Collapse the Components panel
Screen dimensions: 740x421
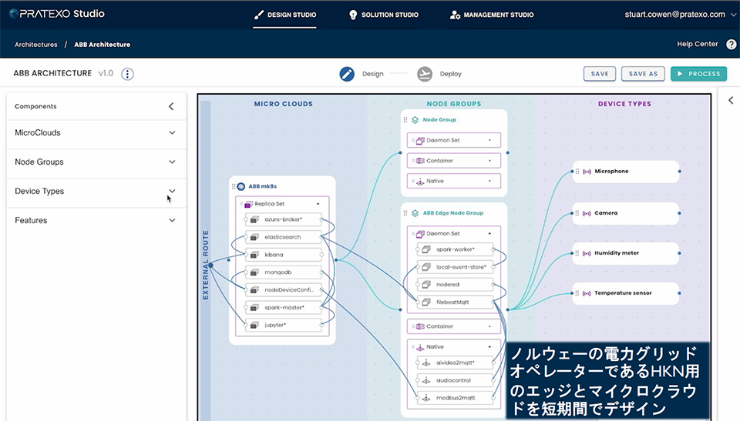[171, 106]
